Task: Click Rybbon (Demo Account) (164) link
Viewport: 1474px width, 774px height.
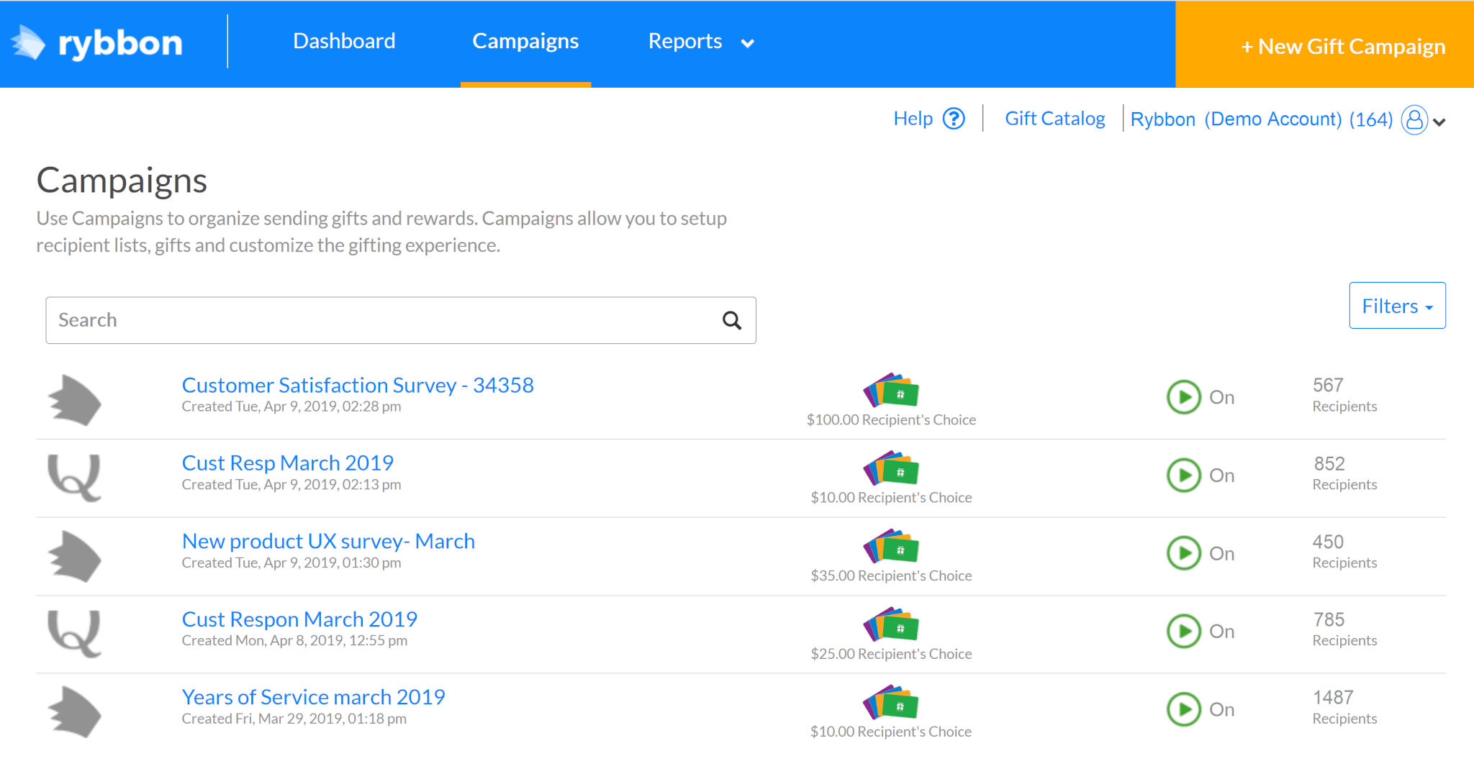Action: pyautogui.click(x=1261, y=119)
